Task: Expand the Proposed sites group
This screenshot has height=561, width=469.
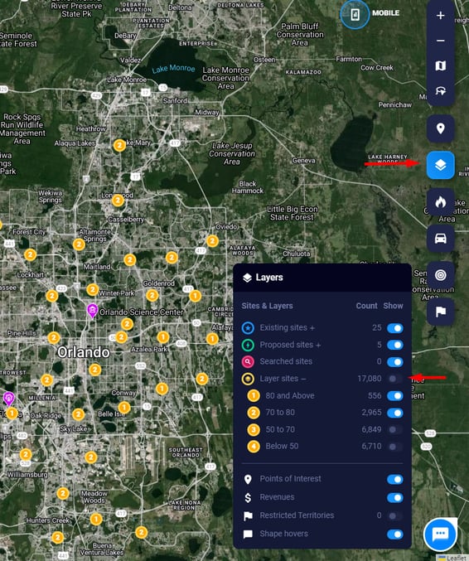Action: pyautogui.click(x=318, y=345)
